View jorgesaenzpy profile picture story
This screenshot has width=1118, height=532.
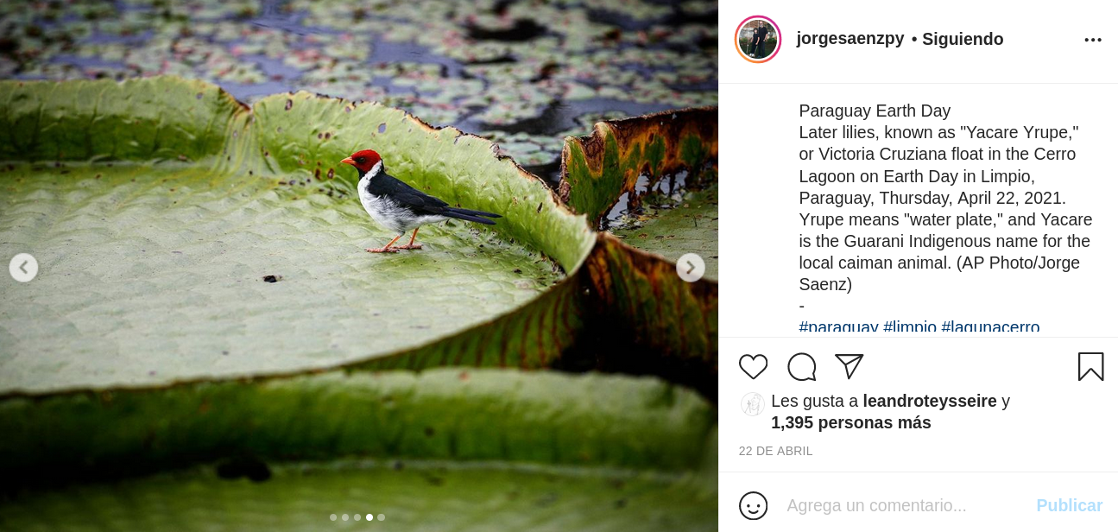pos(758,40)
